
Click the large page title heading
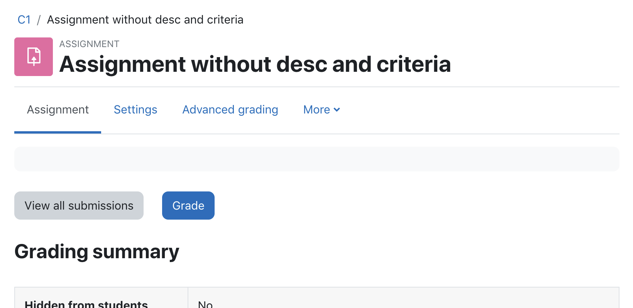coord(255,64)
